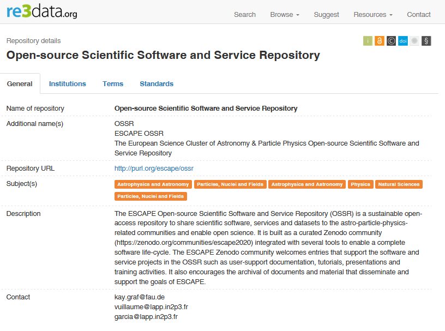445x331 pixels.
Task: Click the grayed certificate badge
Action: (x=414, y=40)
